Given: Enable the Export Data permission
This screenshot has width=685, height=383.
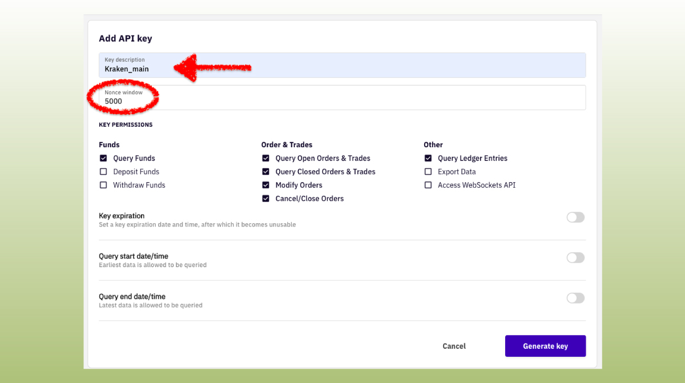Looking at the screenshot, I should pyautogui.click(x=428, y=171).
